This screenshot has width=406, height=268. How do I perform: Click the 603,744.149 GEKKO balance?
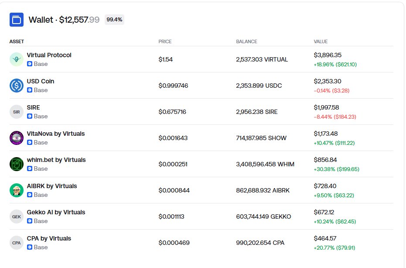click(x=263, y=216)
